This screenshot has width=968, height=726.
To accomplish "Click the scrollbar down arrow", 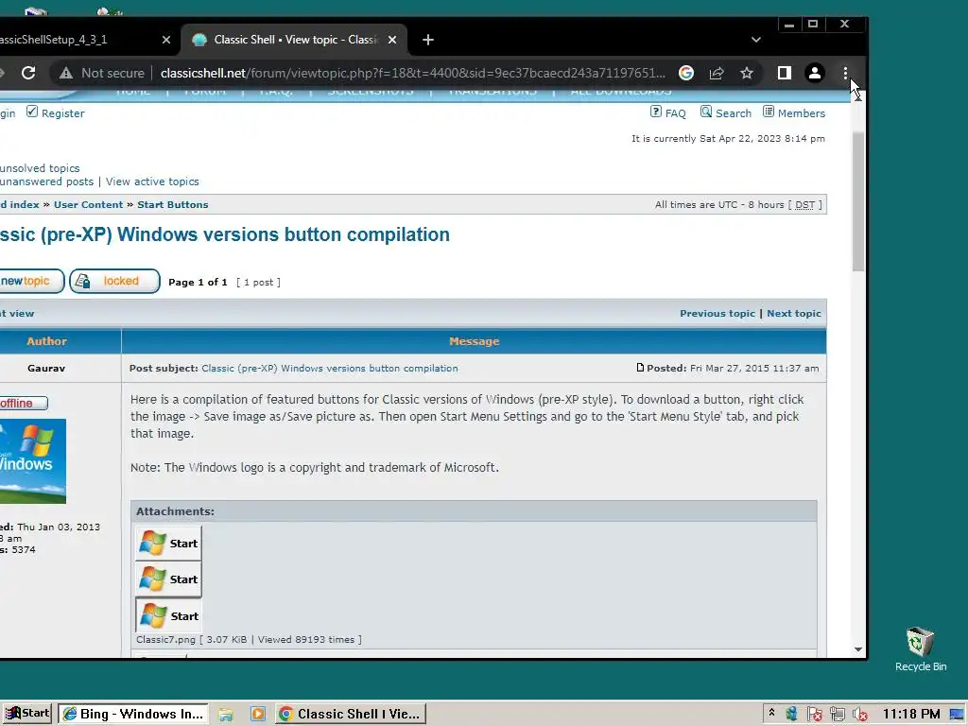I will click(x=858, y=649).
